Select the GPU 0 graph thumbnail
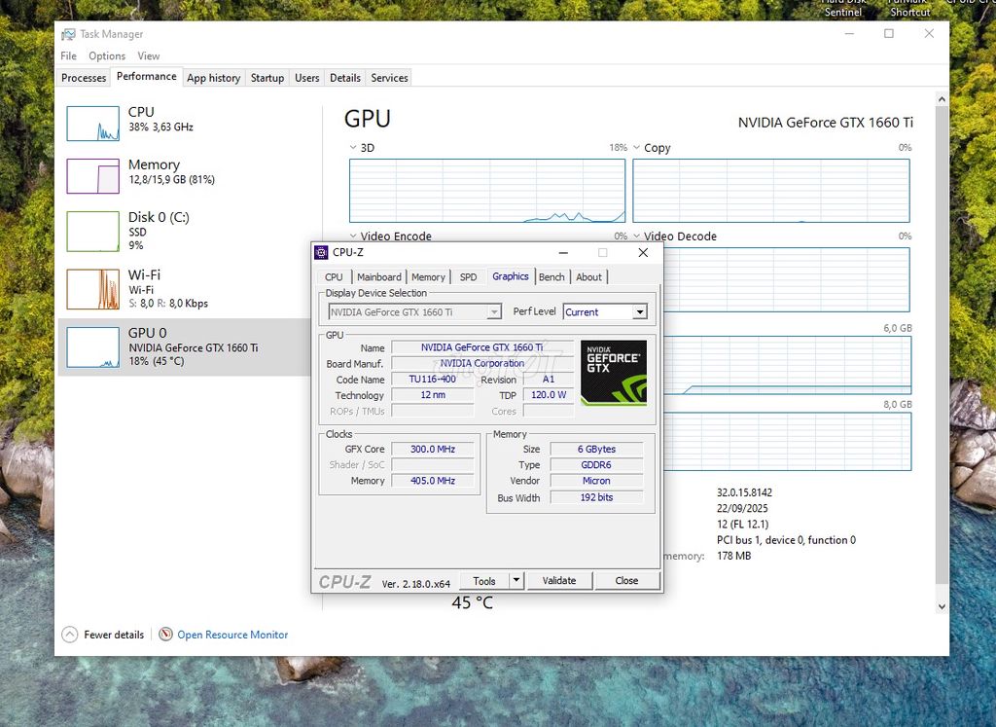The image size is (996, 727). coord(92,347)
